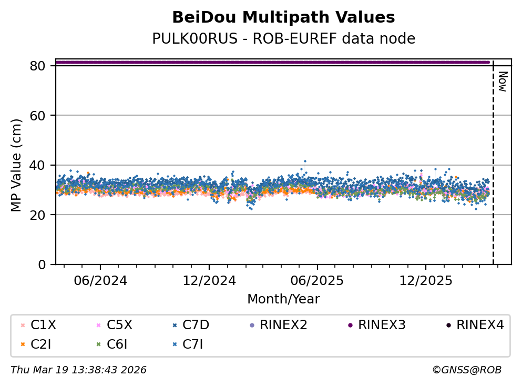Click the C7I legend marker
The image size is (522, 386).
tap(173, 344)
